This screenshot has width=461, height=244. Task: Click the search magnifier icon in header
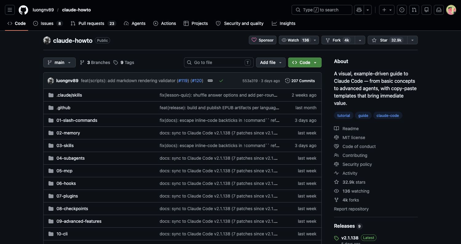(298, 10)
